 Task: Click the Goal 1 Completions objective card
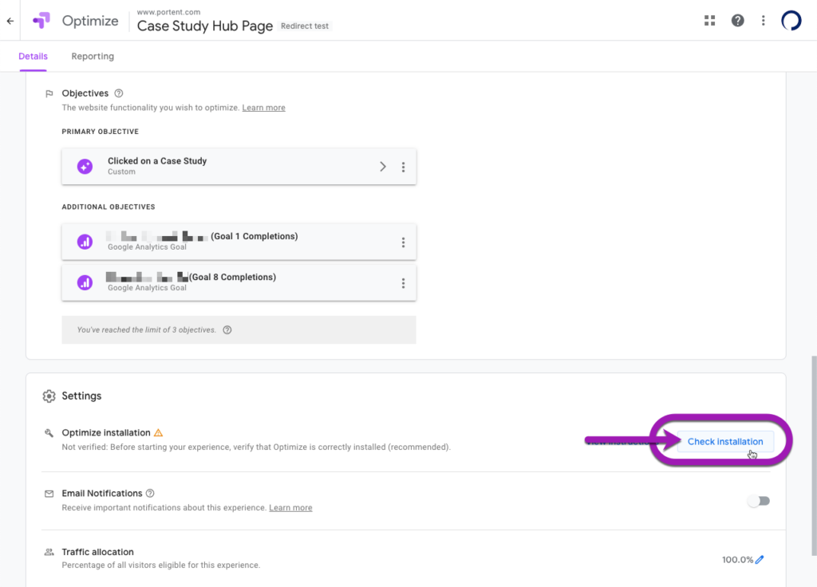coord(239,242)
